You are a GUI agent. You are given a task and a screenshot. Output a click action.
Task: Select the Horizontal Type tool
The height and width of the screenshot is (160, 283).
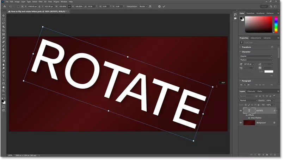point(4,76)
